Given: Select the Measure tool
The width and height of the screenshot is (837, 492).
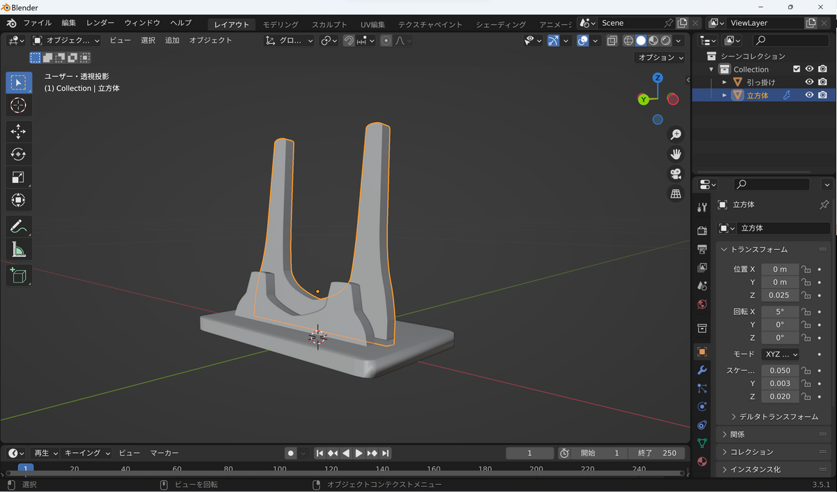Looking at the screenshot, I should (19, 249).
